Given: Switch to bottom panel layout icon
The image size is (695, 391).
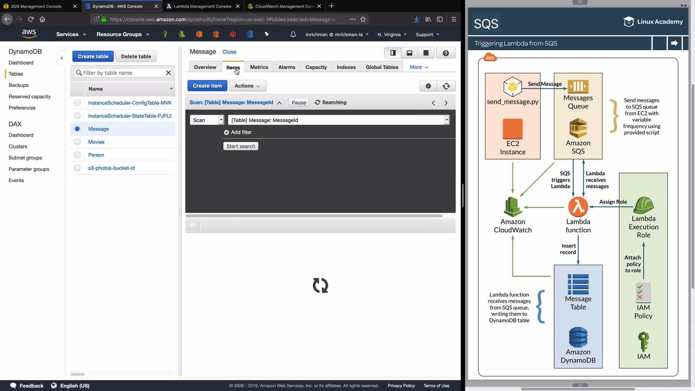Looking at the screenshot, I should [x=409, y=53].
